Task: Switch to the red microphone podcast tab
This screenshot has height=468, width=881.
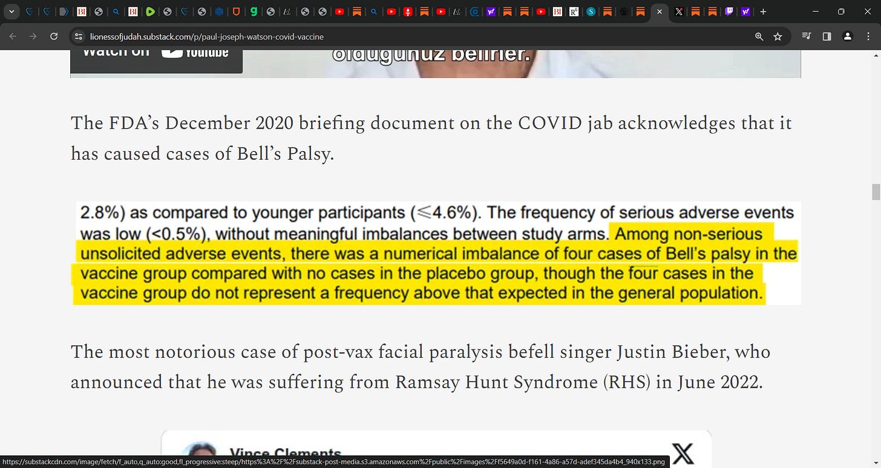Action: pyautogui.click(x=408, y=11)
